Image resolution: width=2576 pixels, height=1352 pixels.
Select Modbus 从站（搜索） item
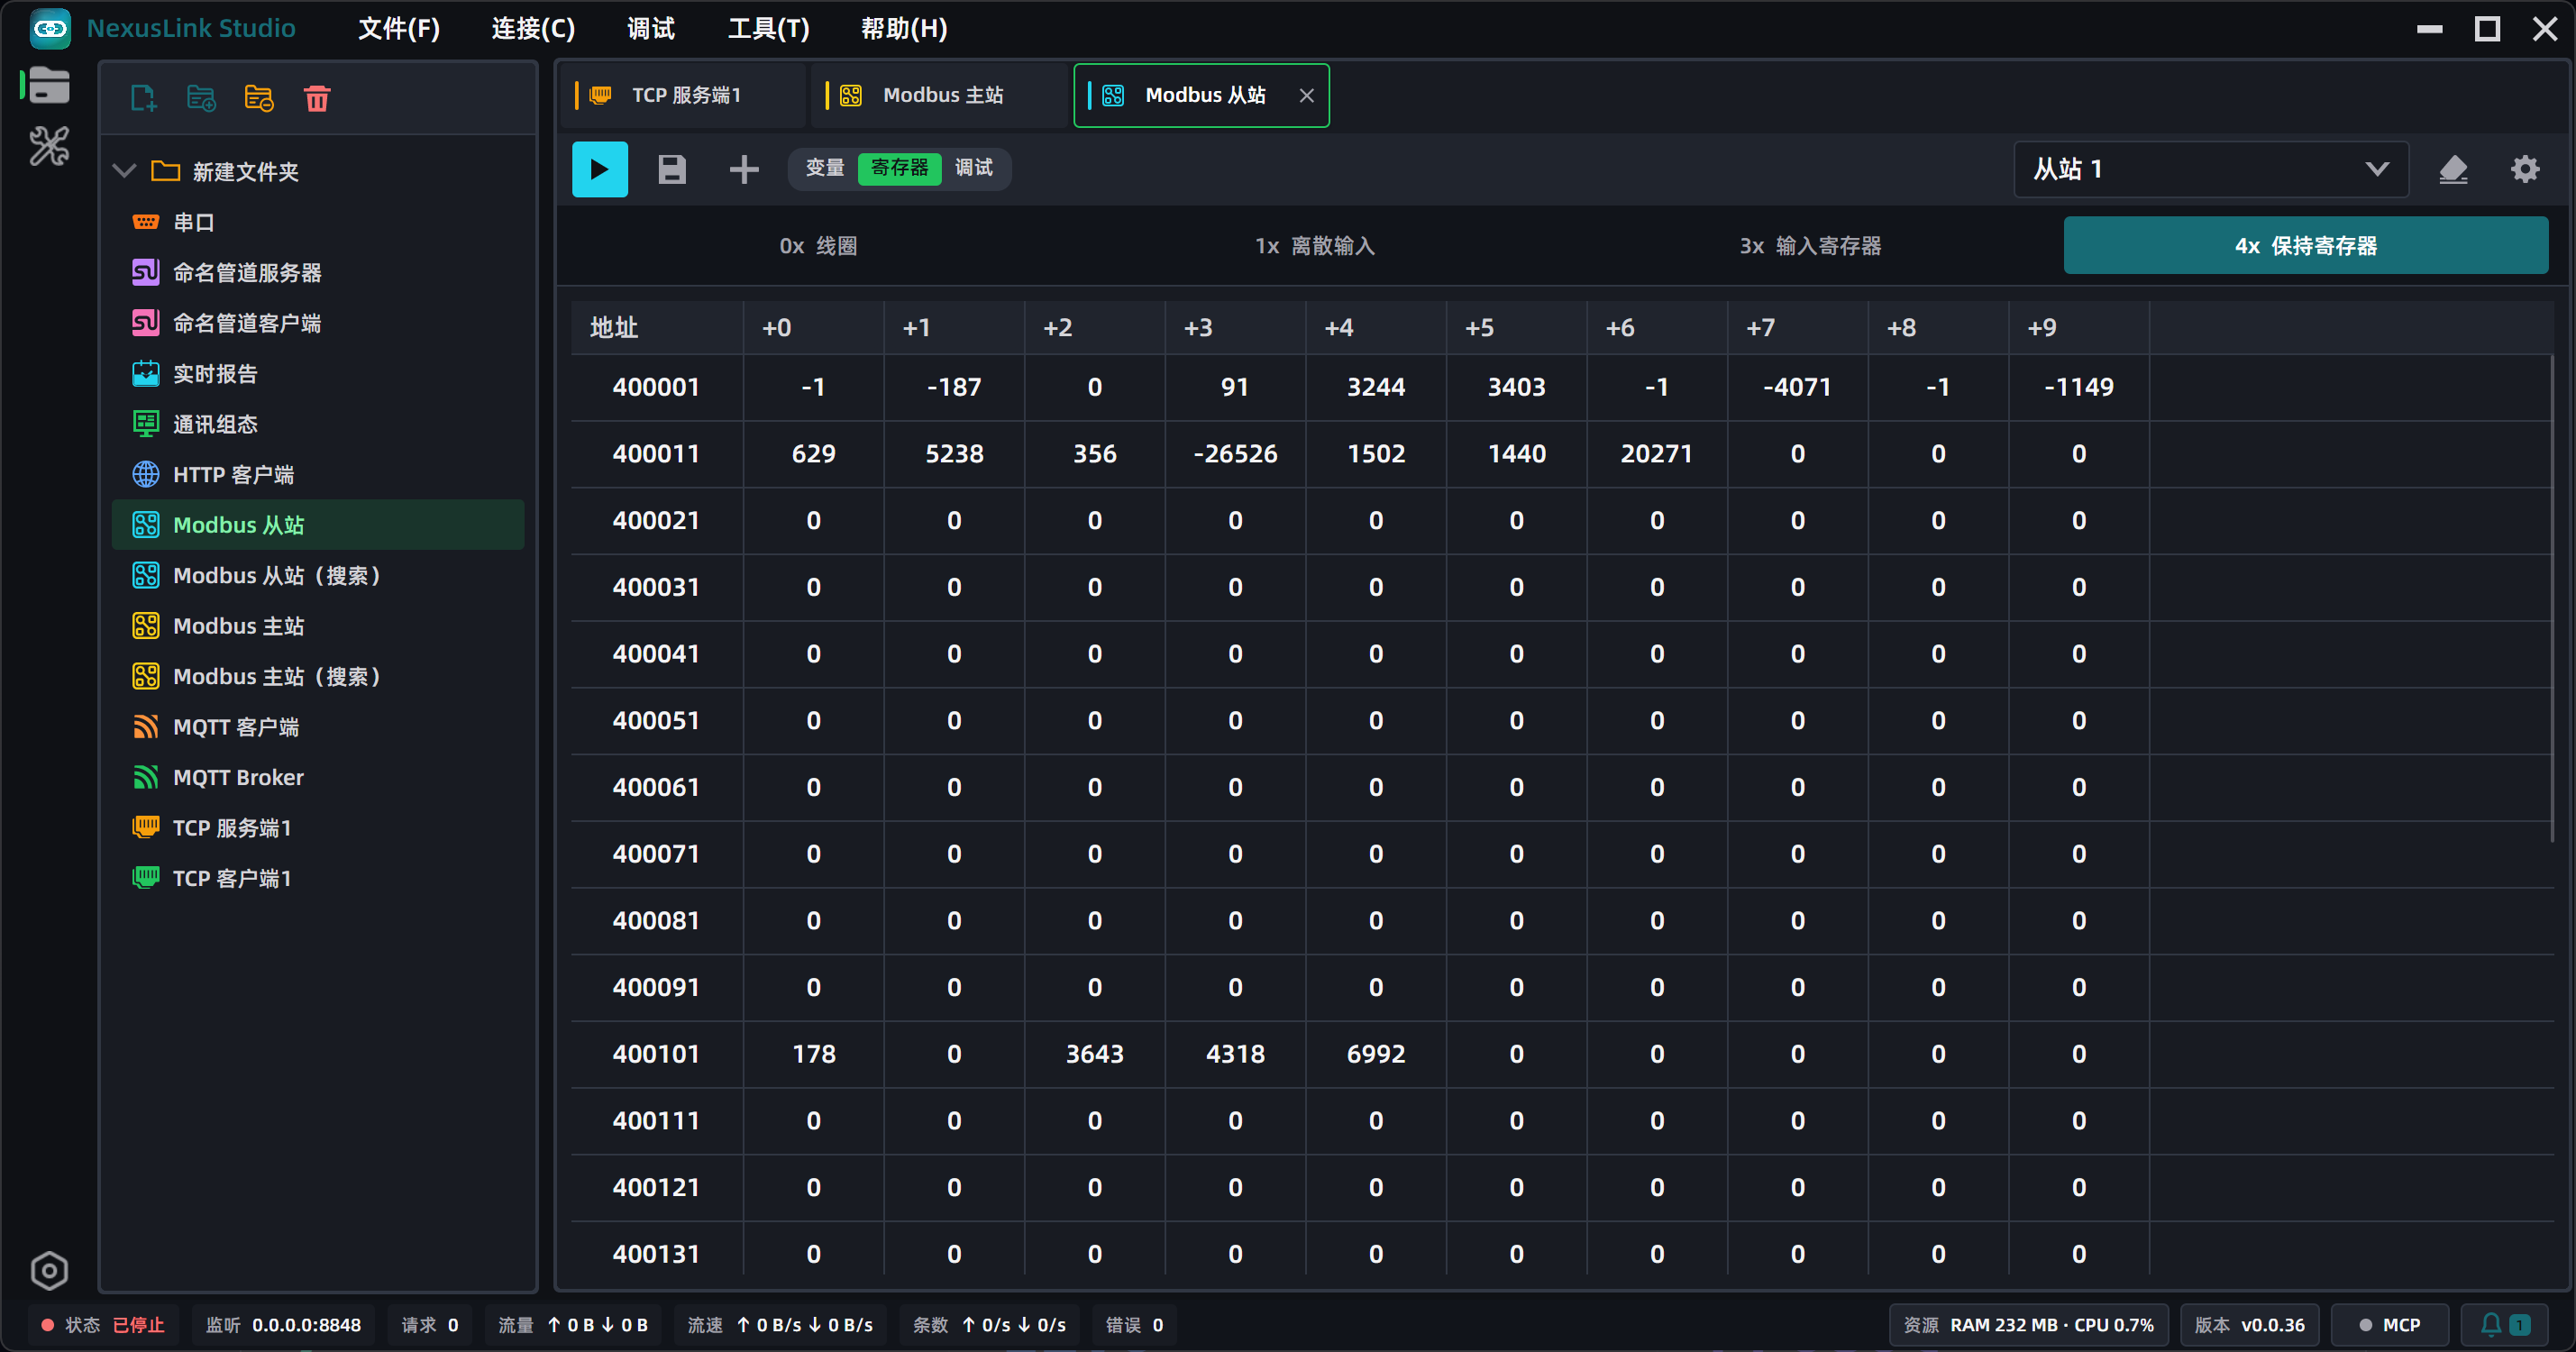coord(318,575)
